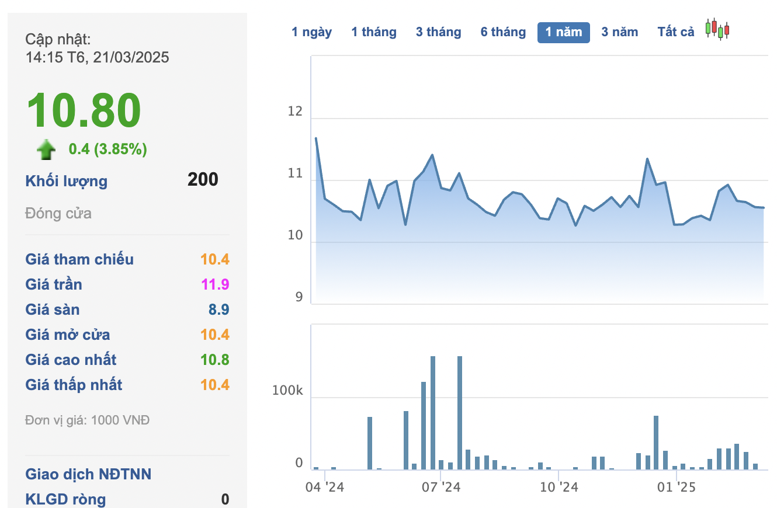
Task: Click the 07 '24 x-axis label
Action: pyautogui.click(x=442, y=486)
